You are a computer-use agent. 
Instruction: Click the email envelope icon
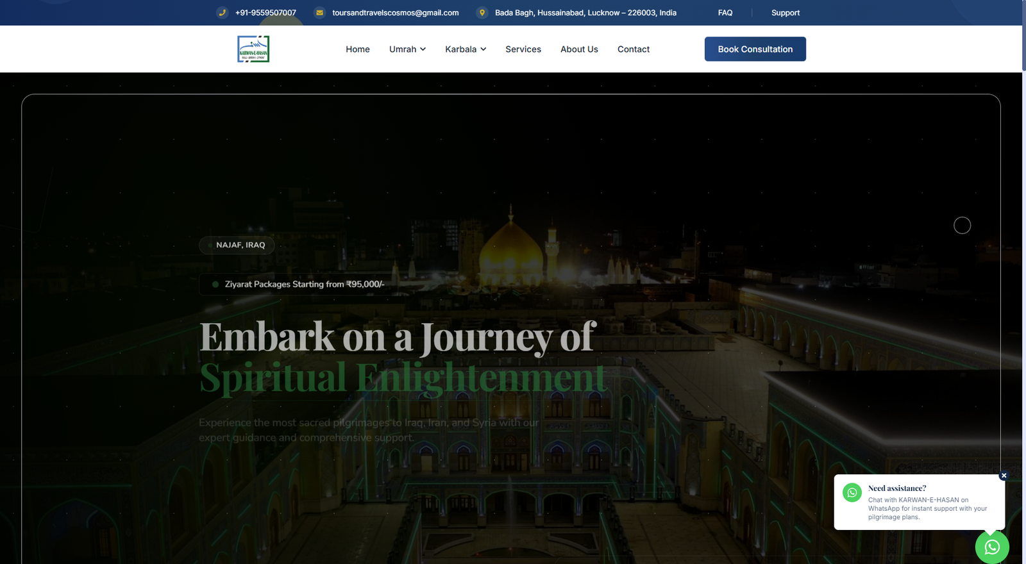coord(319,13)
